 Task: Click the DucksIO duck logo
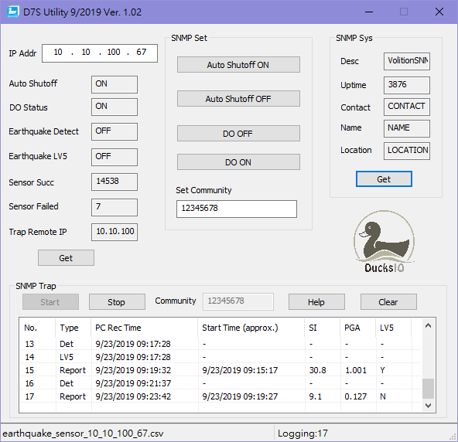pyautogui.click(x=384, y=242)
